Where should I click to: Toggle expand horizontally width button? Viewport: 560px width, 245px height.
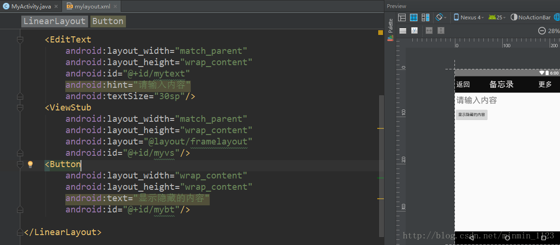click(x=429, y=31)
